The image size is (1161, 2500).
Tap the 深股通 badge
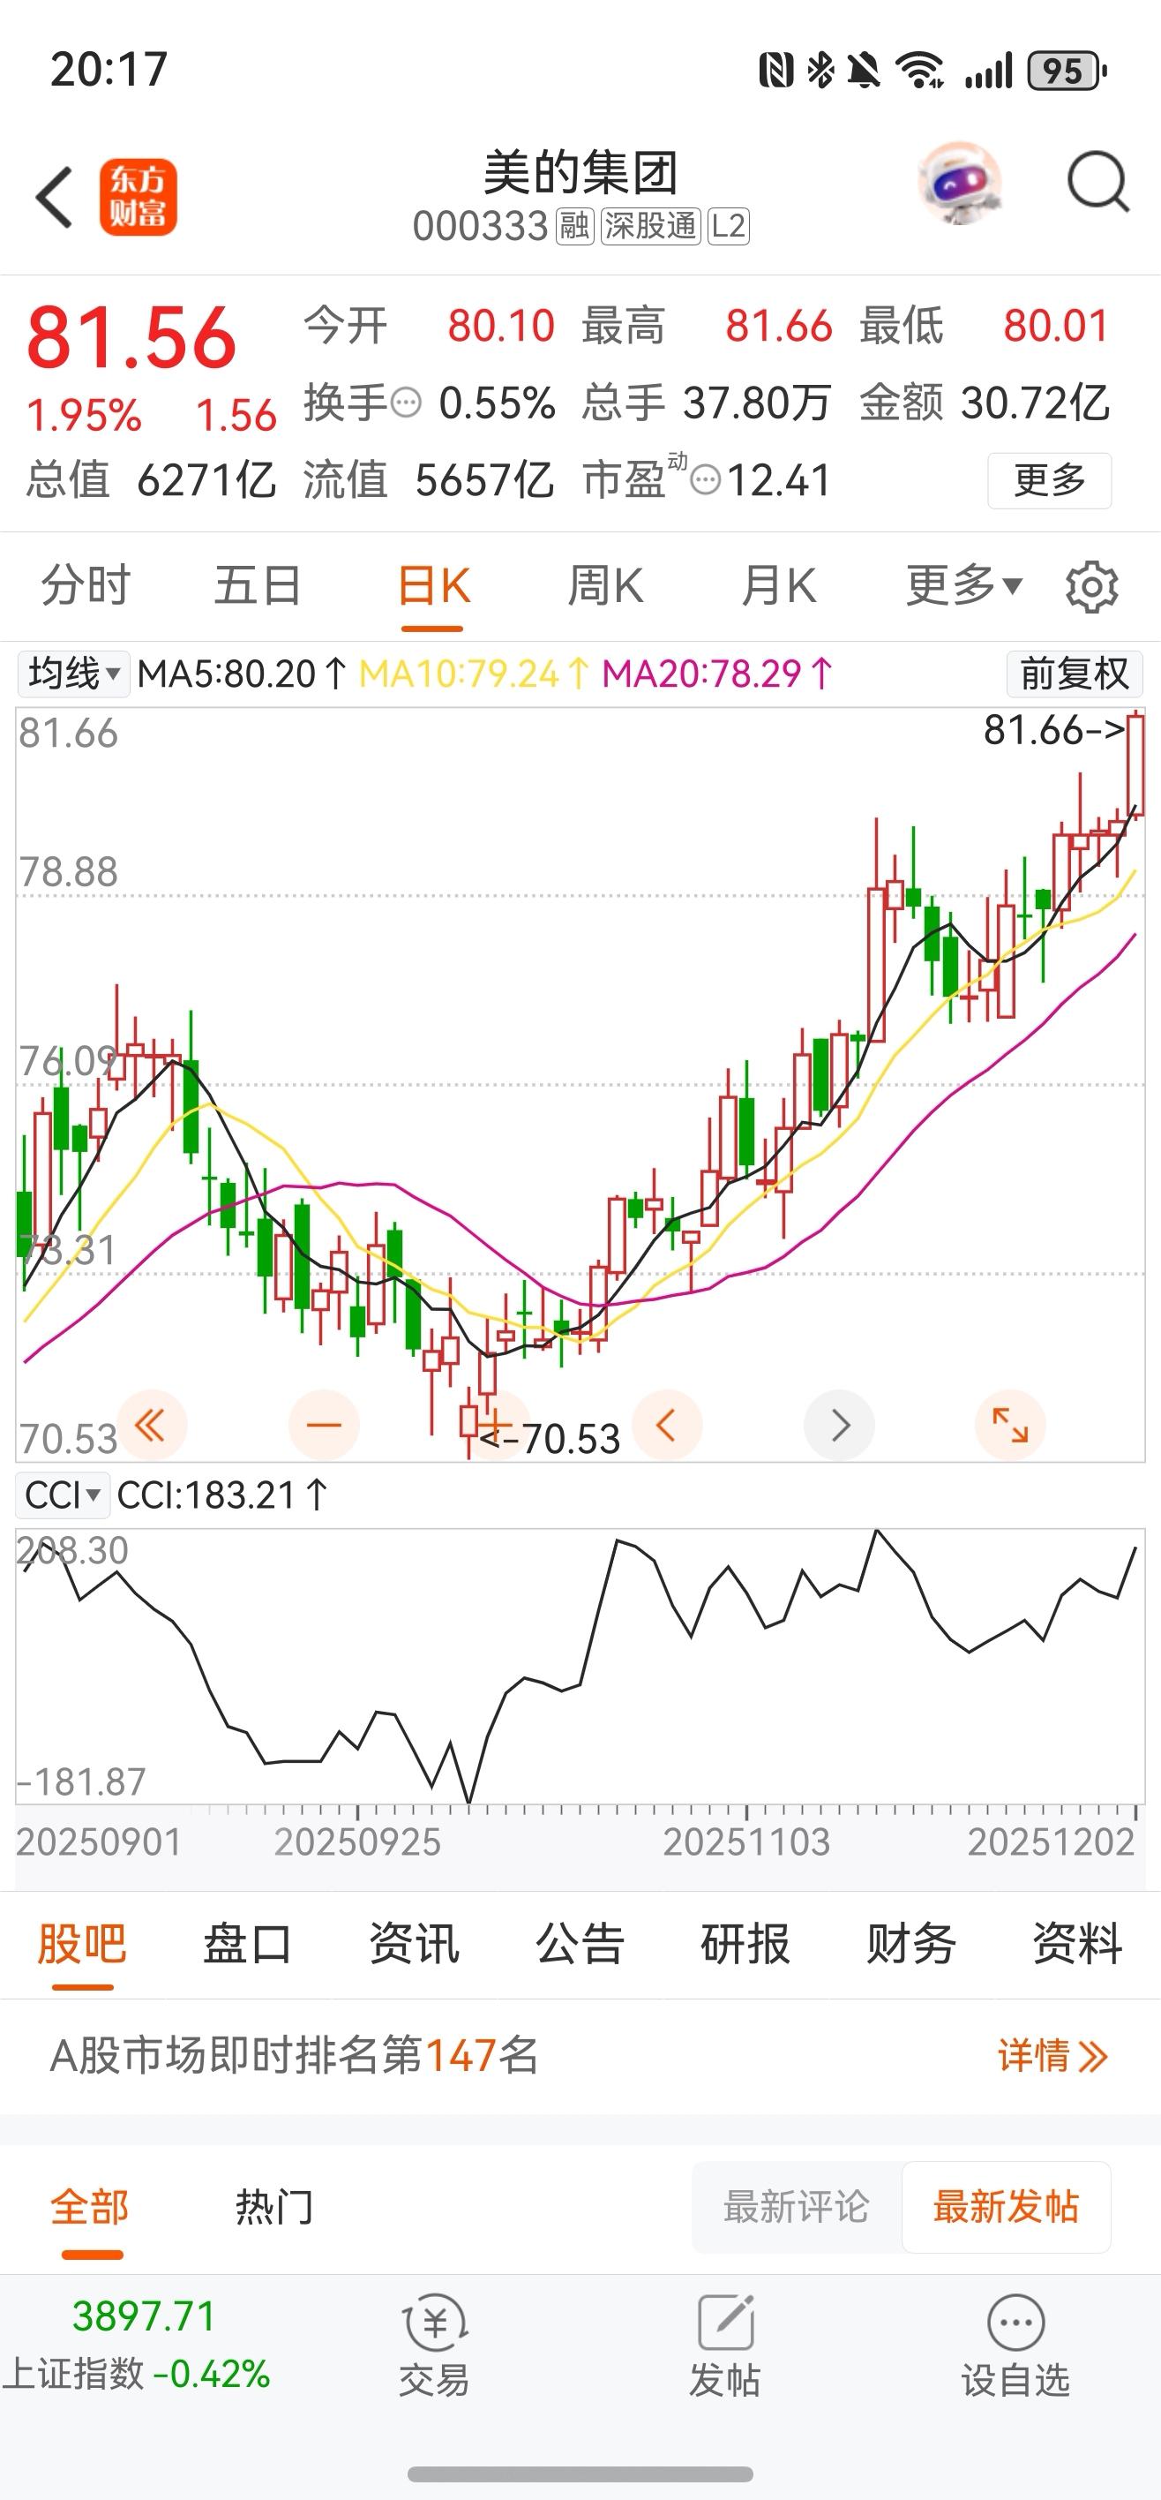click(650, 226)
